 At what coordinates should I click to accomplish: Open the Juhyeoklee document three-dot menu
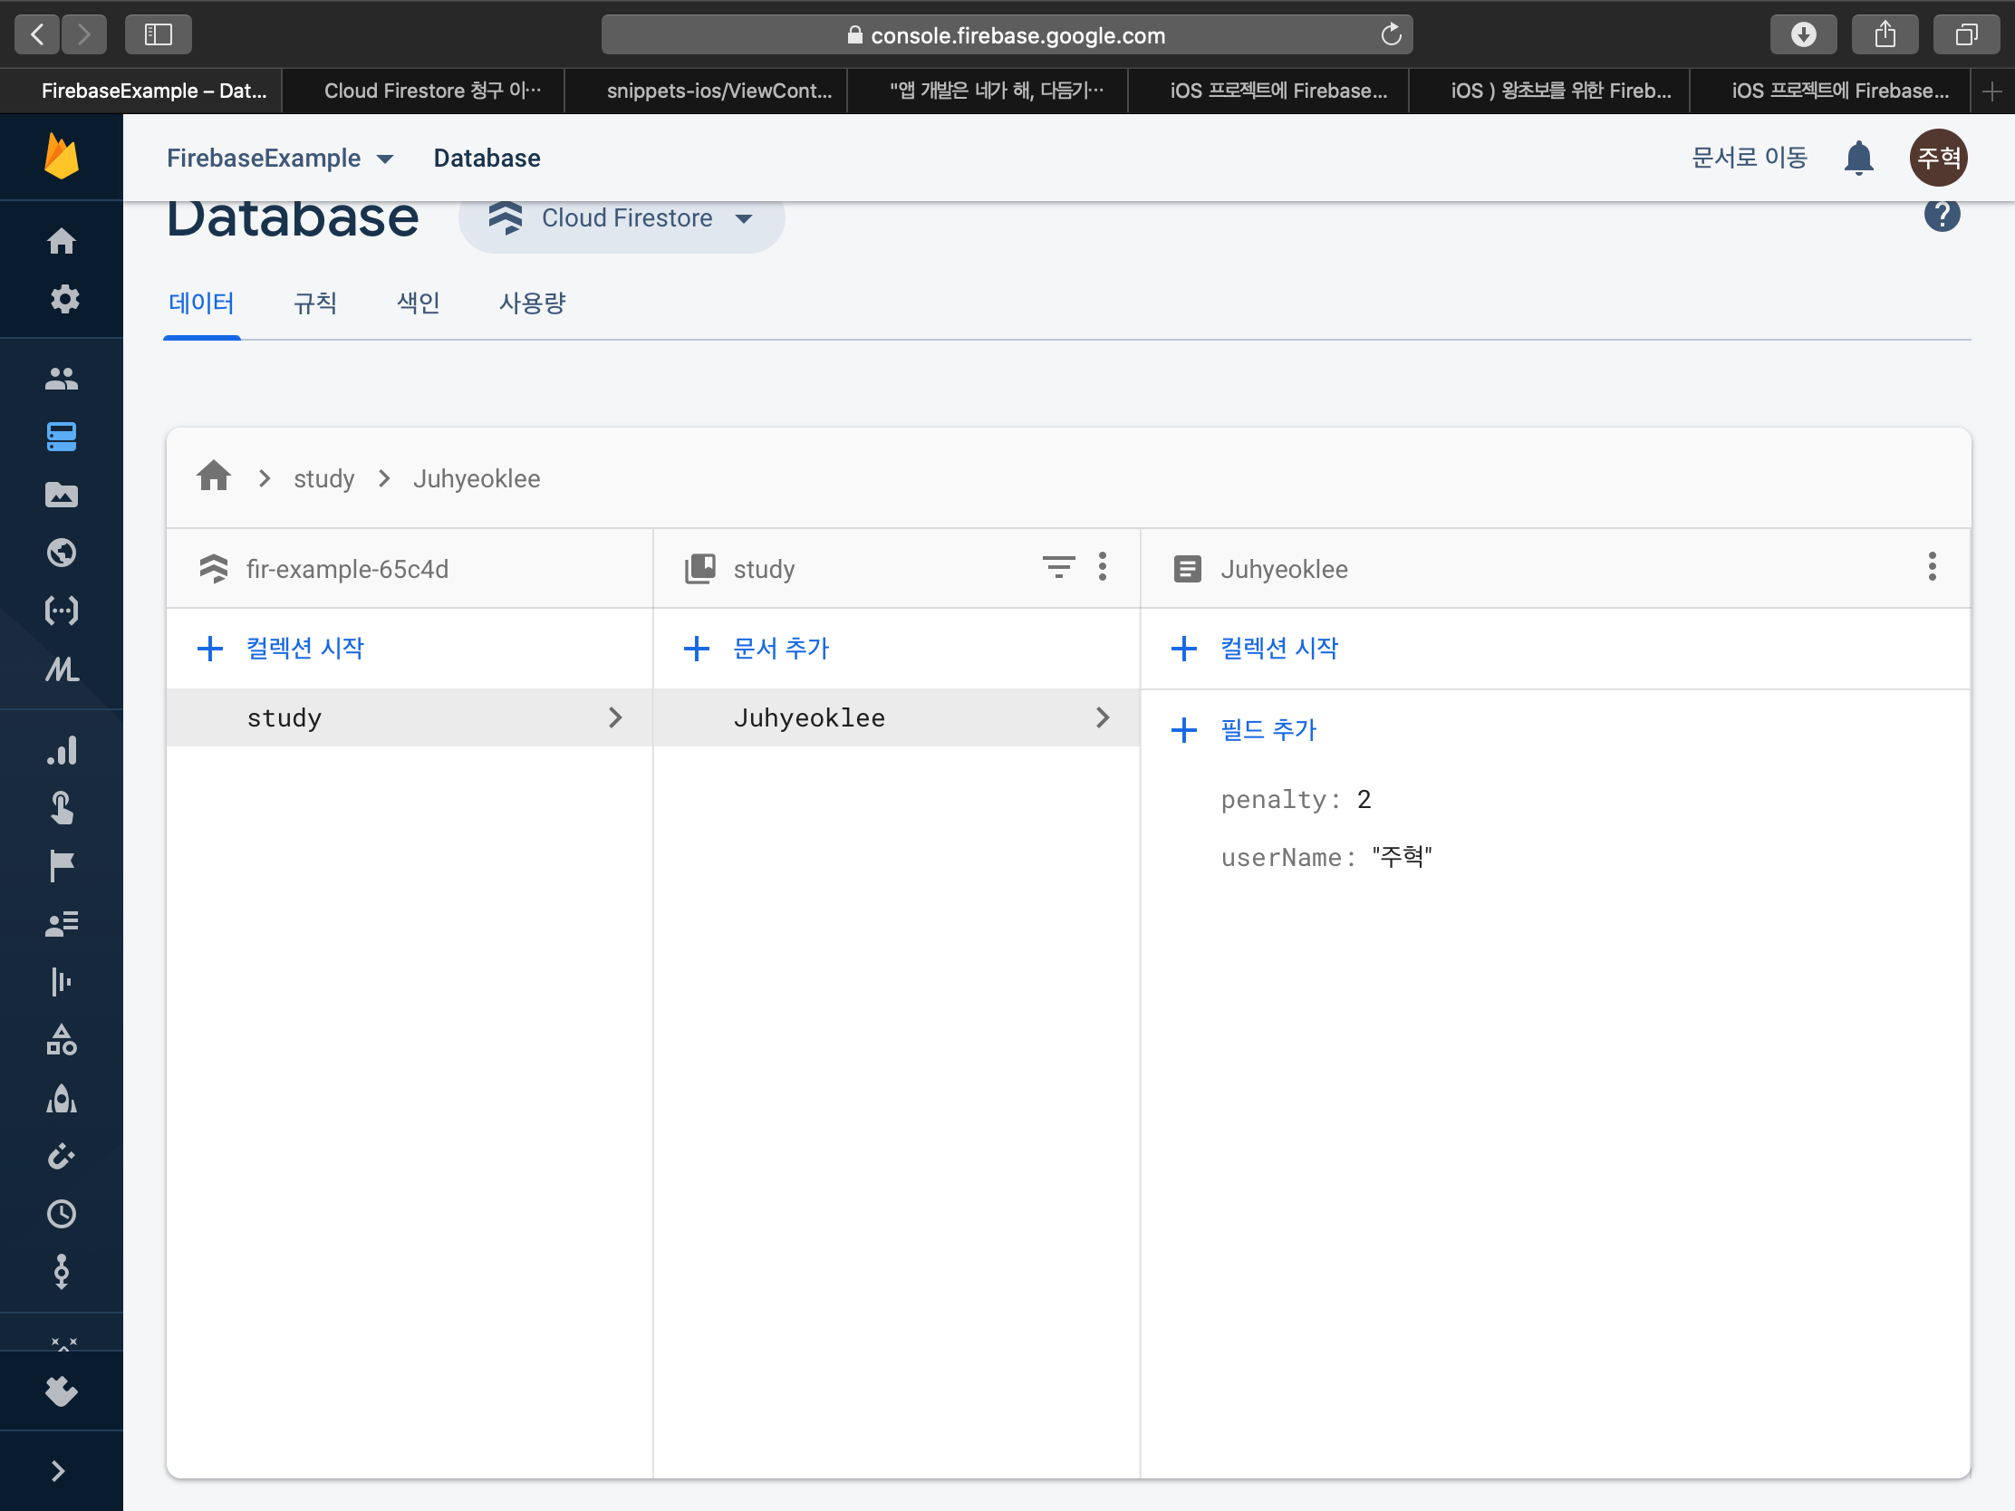point(1932,567)
